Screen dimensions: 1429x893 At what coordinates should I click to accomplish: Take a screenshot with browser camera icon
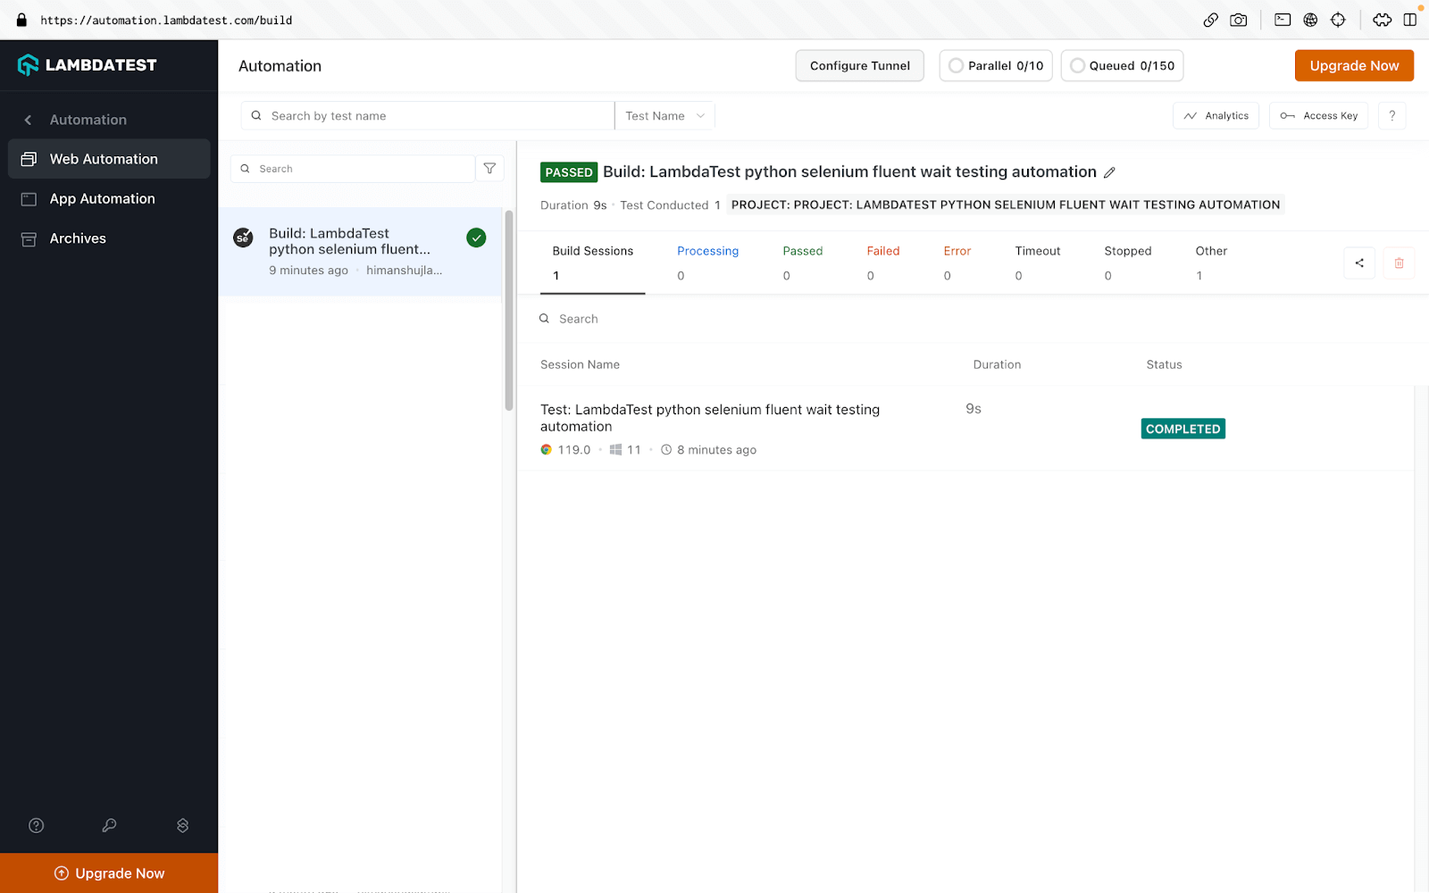pos(1238,20)
